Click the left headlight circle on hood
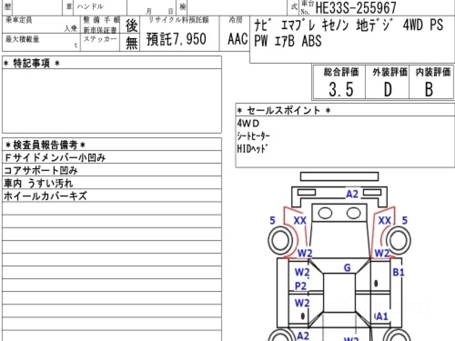 coord(325,213)
